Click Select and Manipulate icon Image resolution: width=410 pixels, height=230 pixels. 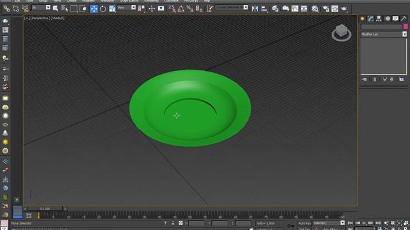click(152, 9)
